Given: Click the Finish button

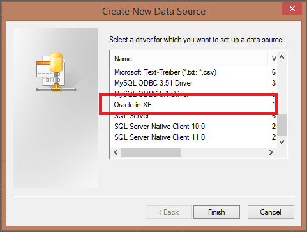Looking at the screenshot, I should pyautogui.click(x=216, y=212).
